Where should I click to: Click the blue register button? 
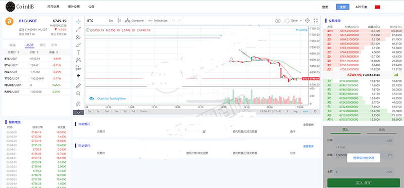coord(343,7)
